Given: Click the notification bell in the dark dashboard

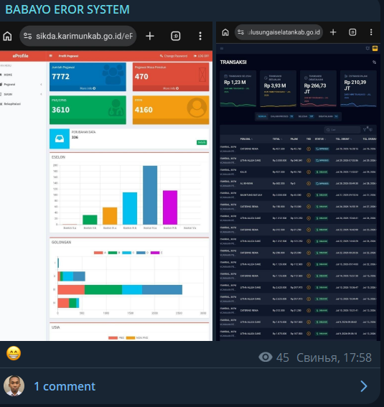Looking at the screenshot, I should (x=367, y=48).
